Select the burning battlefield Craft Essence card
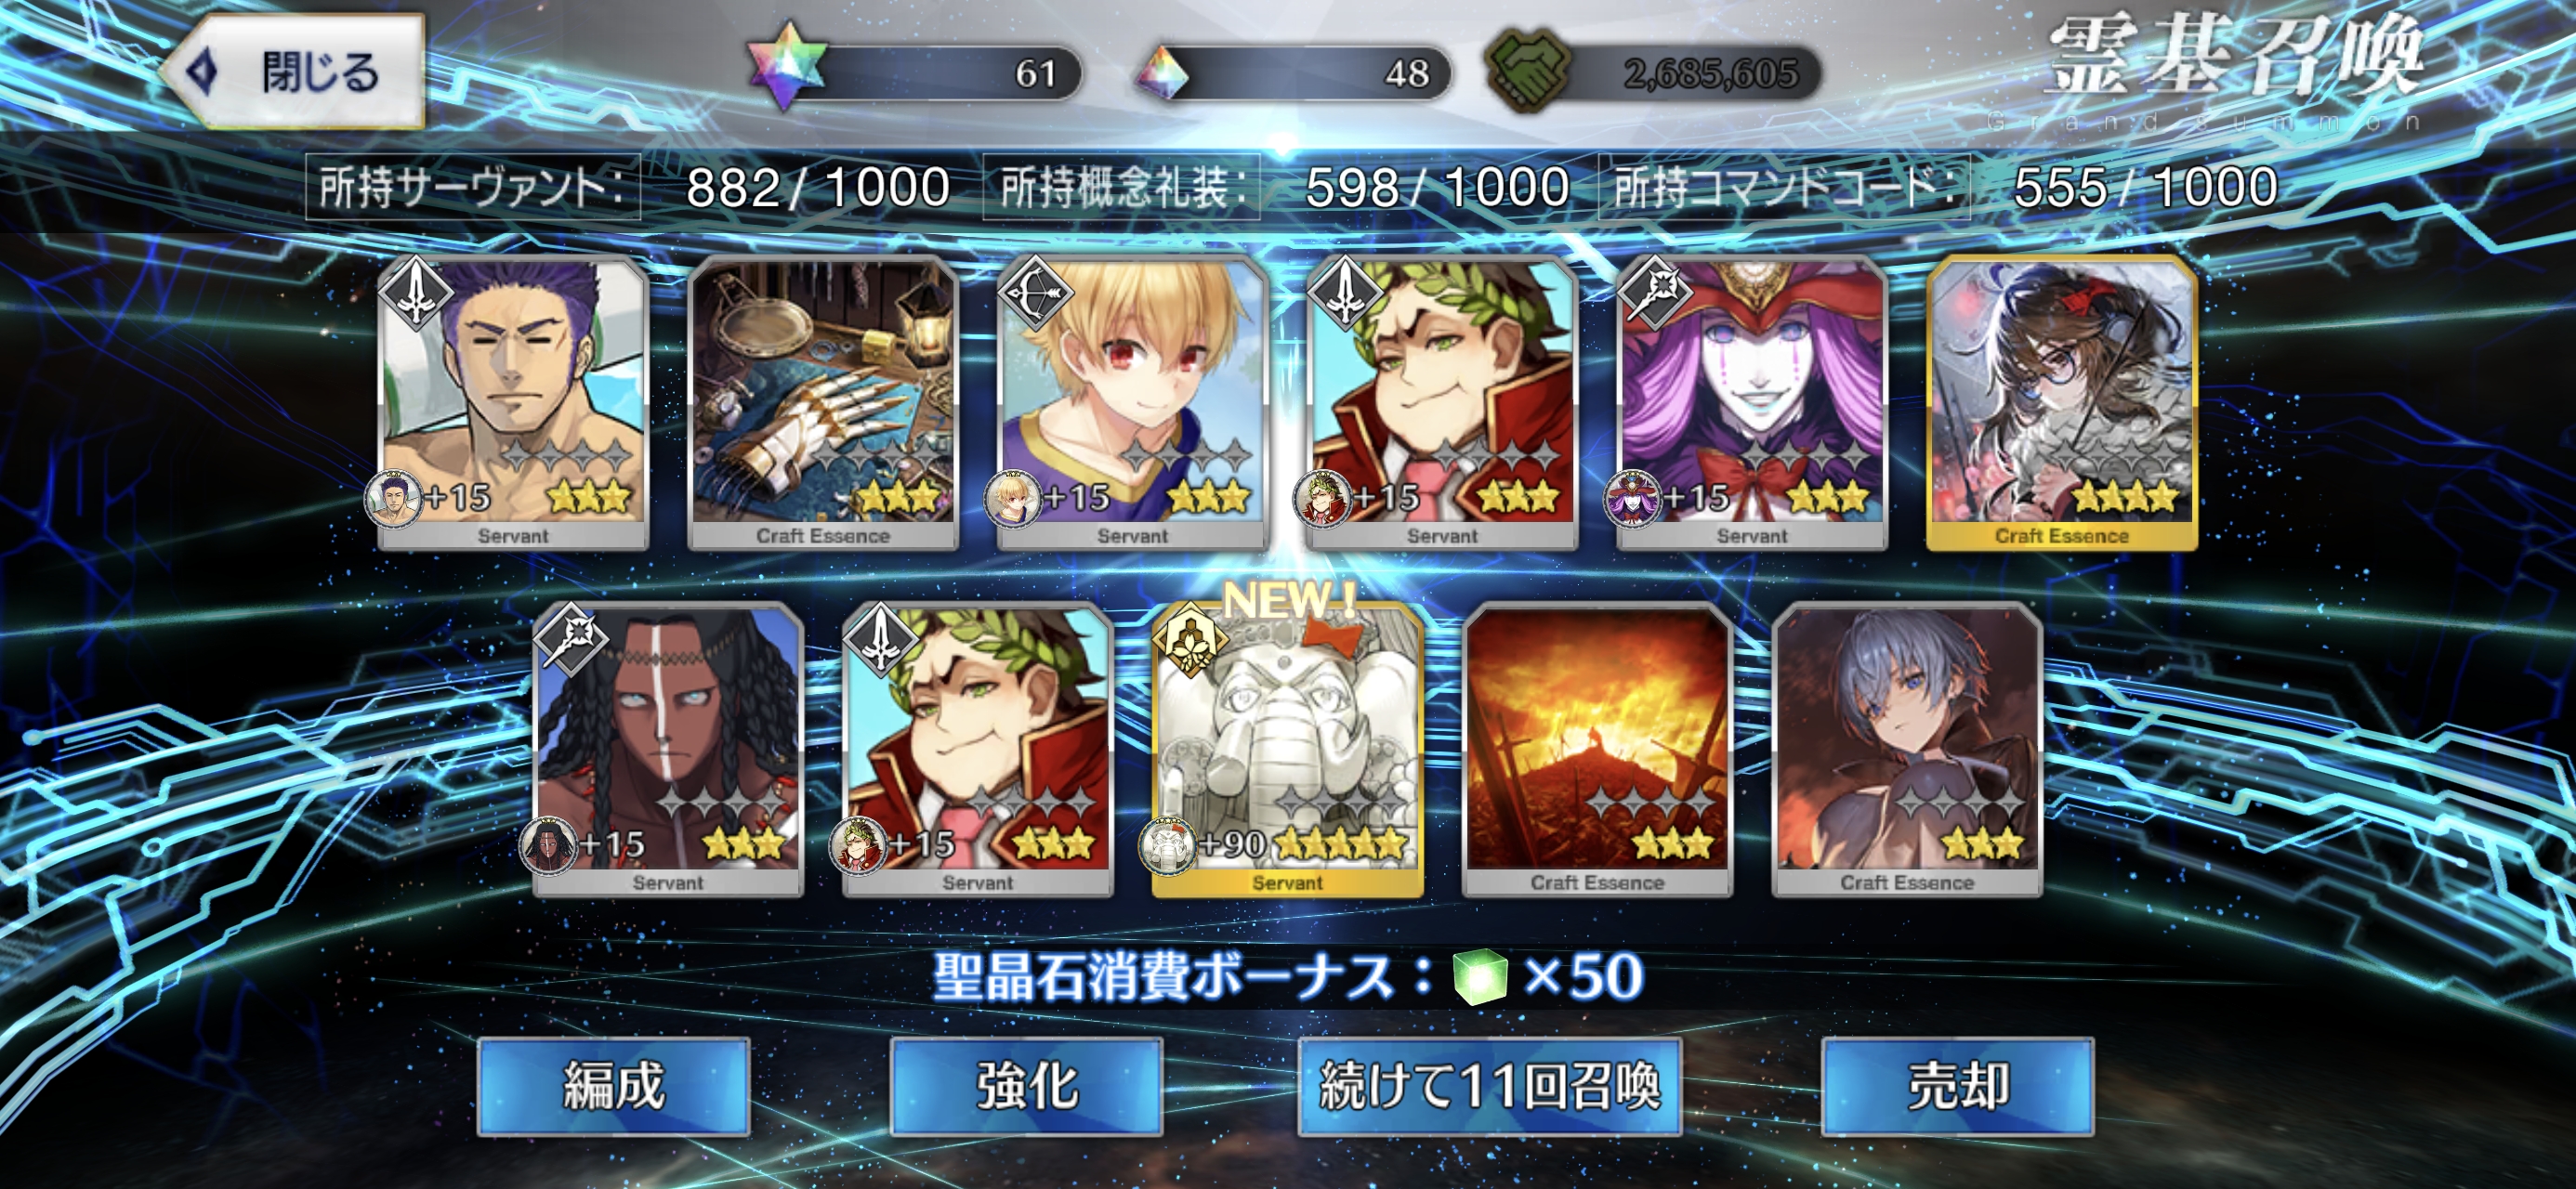 click(x=1597, y=749)
